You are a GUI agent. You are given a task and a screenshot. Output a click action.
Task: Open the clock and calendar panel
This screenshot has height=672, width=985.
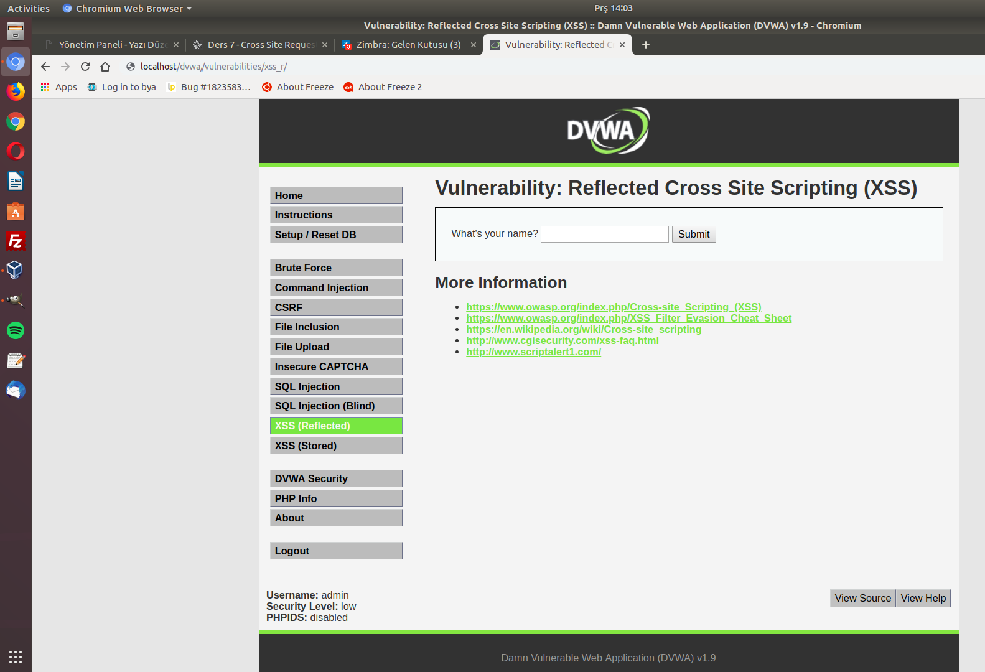tap(613, 8)
